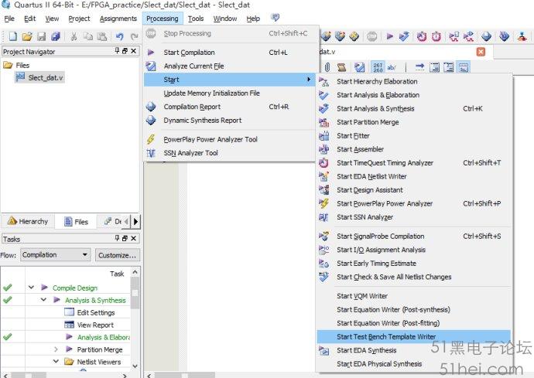The image size is (534, 378).
Task: Click the View Report task
Action: [88, 325]
